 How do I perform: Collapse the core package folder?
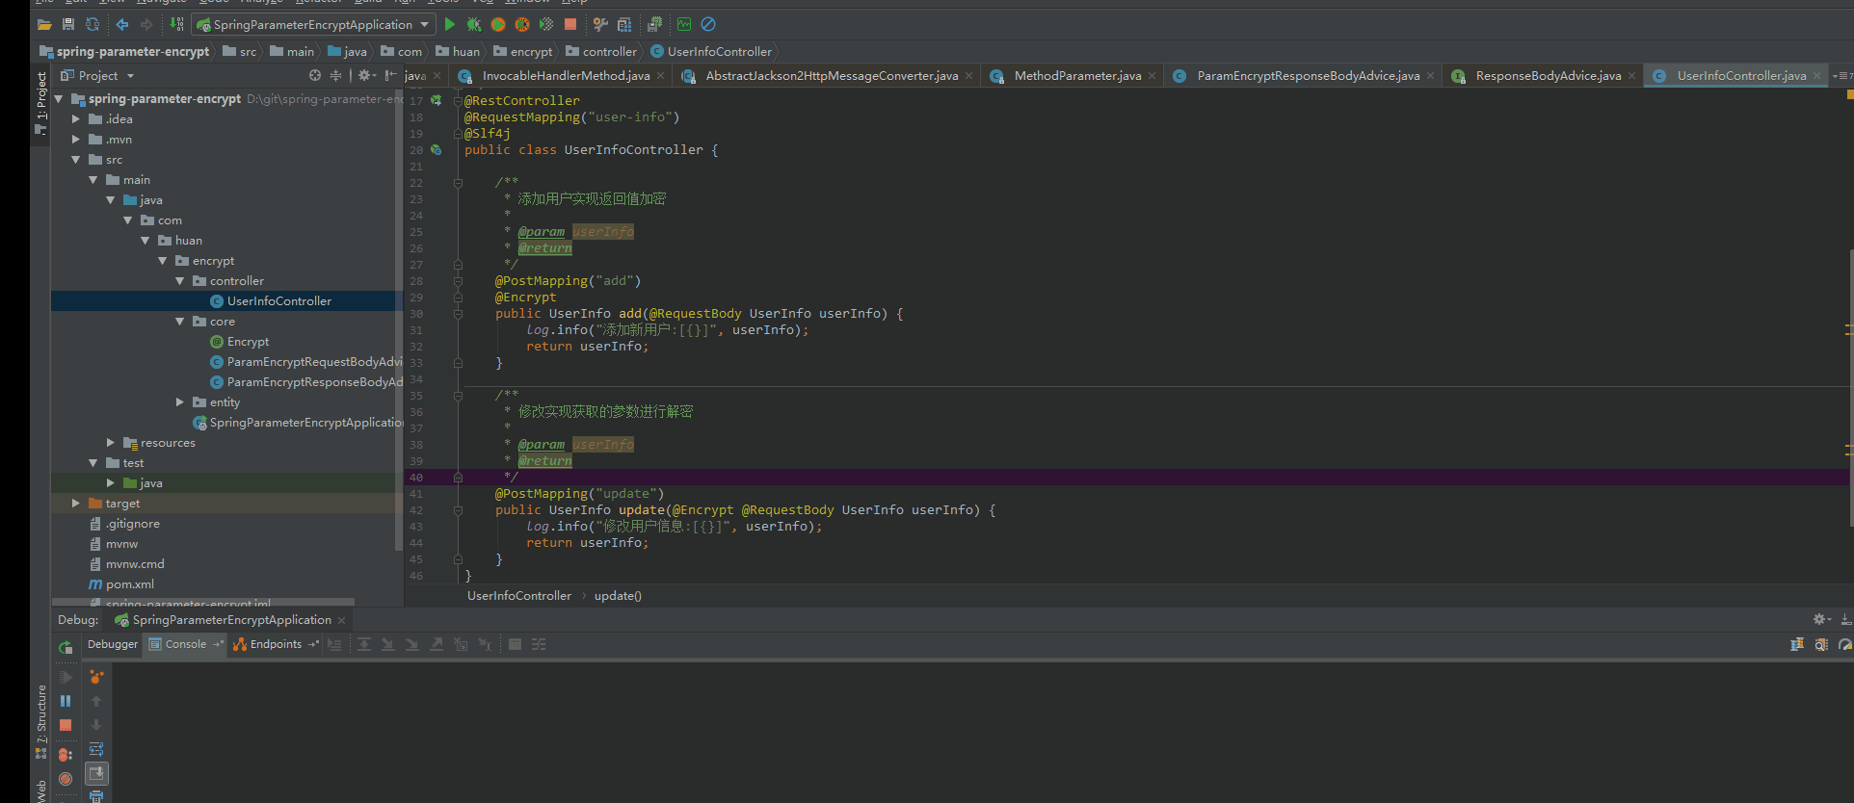[180, 322]
